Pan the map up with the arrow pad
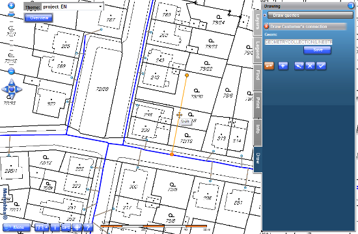 point(12,83)
